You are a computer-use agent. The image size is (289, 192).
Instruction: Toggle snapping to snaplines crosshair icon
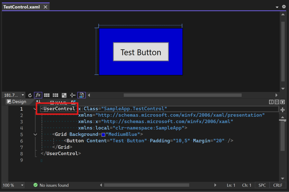coord(73,95)
